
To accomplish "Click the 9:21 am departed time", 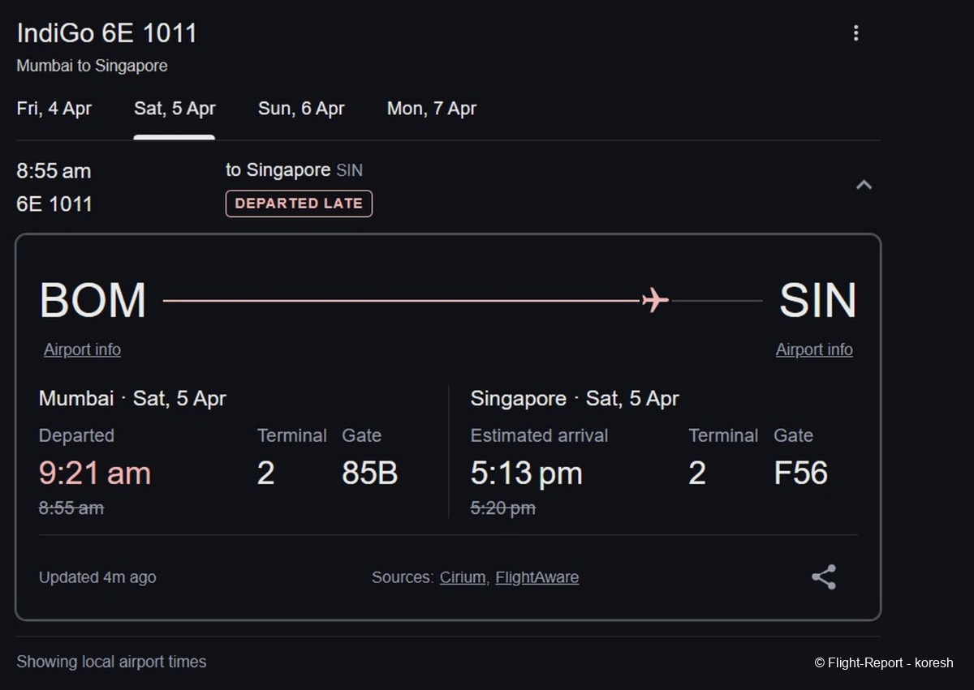I will pyautogui.click(x=95, y=473).
